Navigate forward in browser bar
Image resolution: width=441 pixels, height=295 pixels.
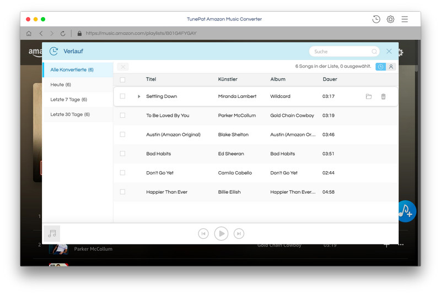coord(52,34)
